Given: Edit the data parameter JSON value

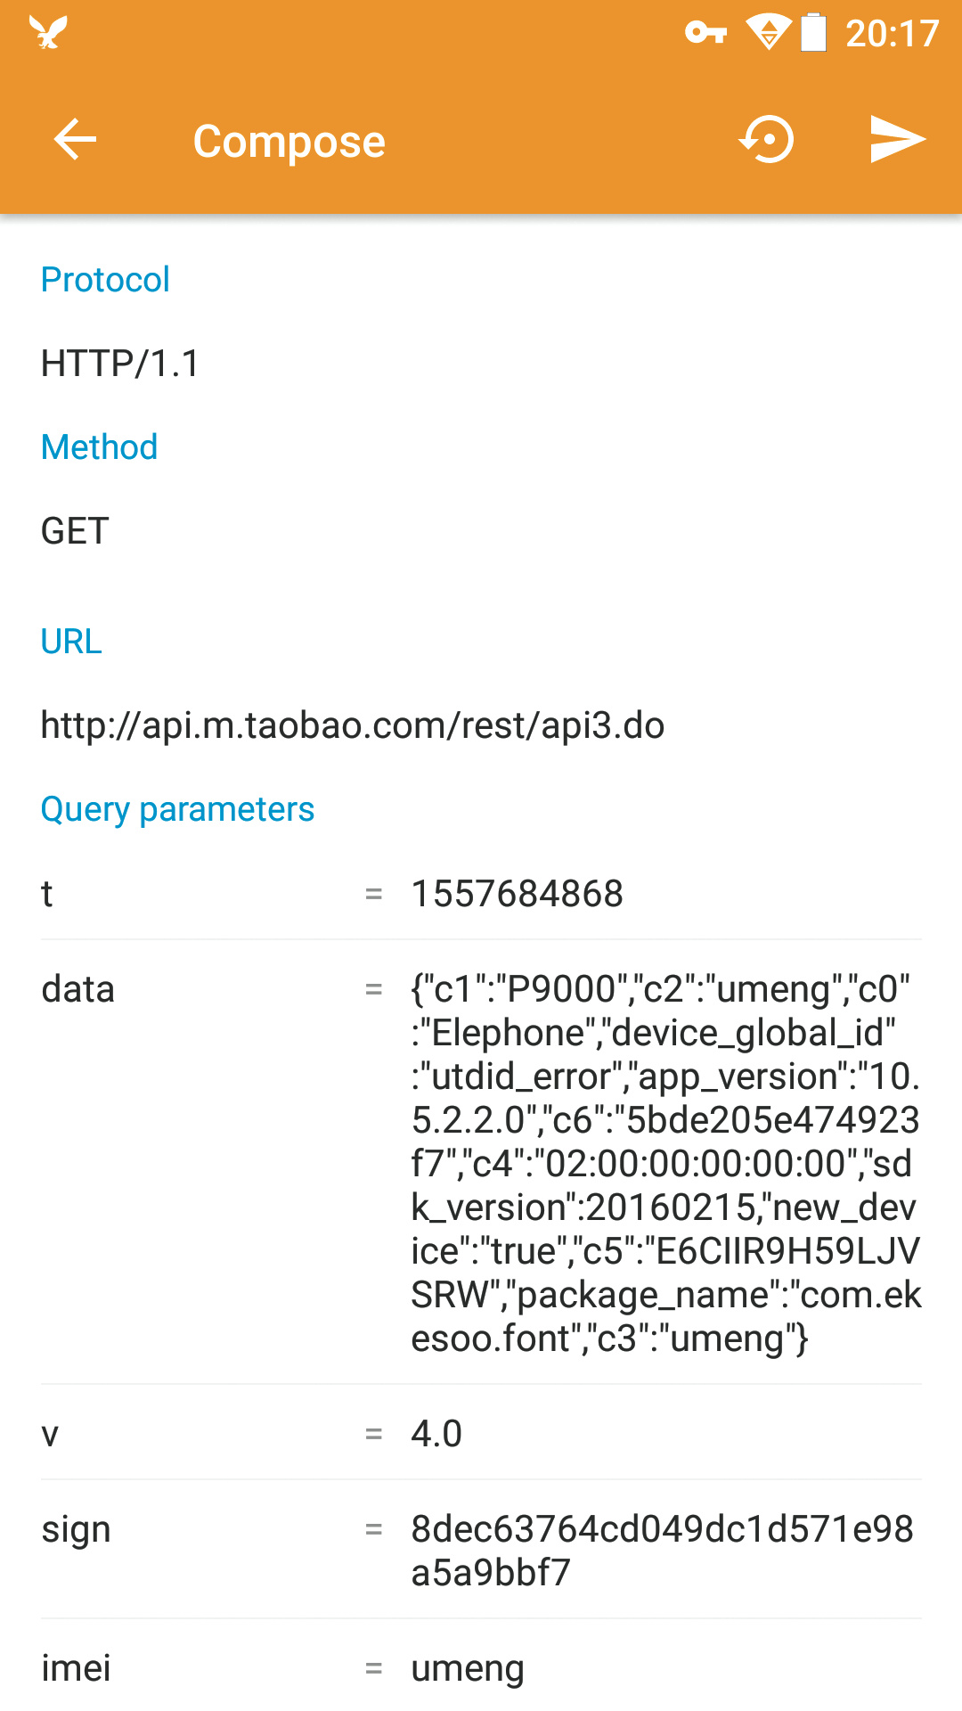Looking at the screenshot, I should click(664, 1163).
